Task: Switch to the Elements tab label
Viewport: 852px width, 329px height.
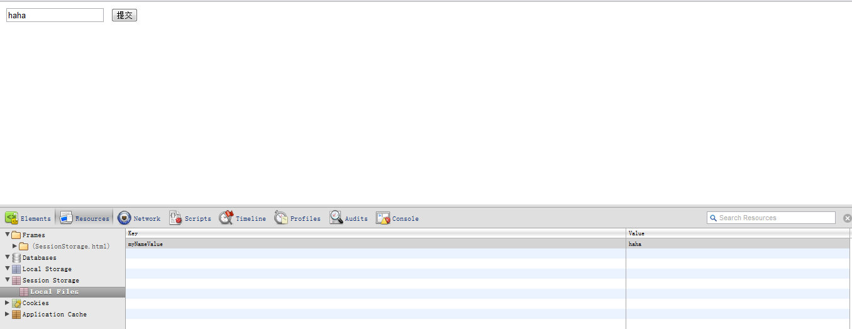Action: coord(36,219)
